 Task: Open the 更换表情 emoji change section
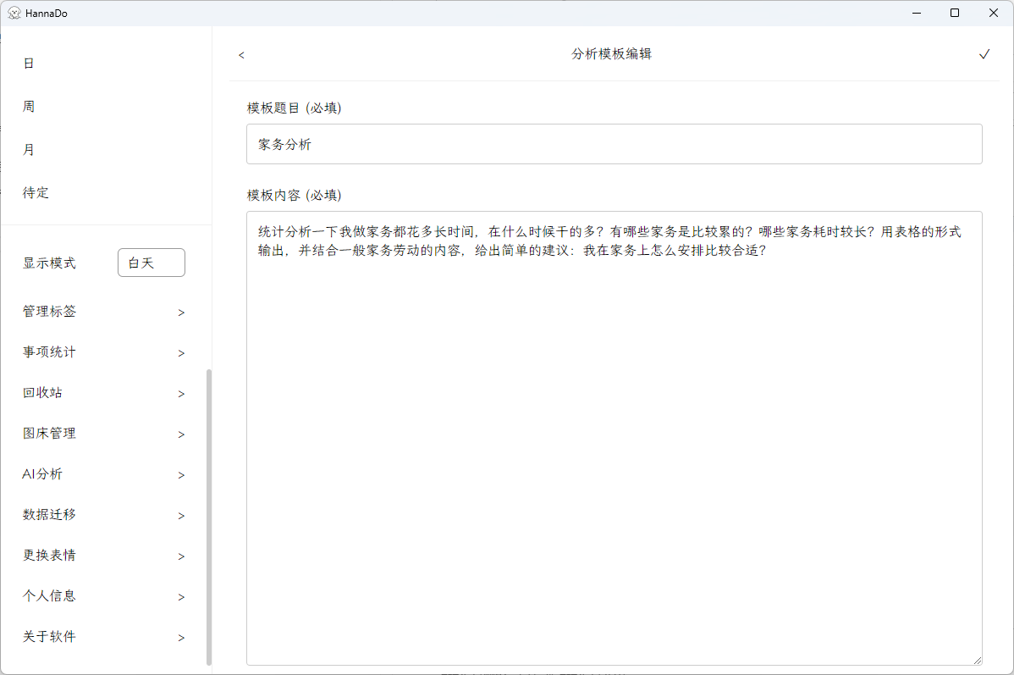(48, 555)
